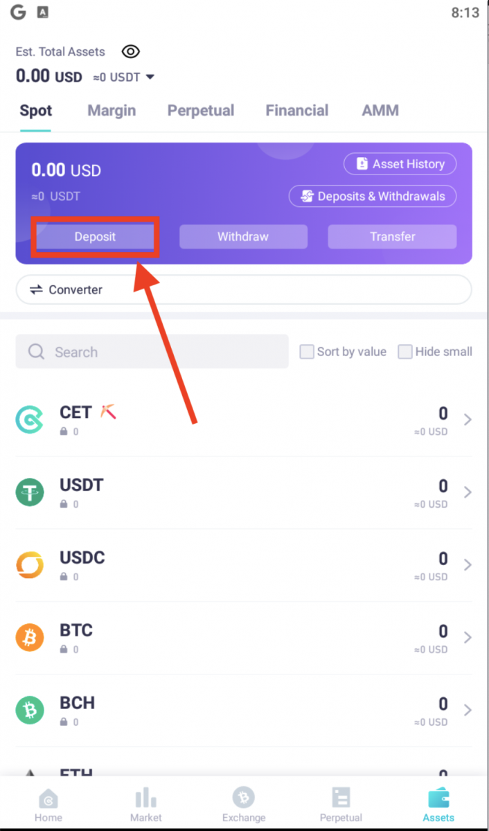
Task: Click the CET coin icon
Action: point(29,419)
